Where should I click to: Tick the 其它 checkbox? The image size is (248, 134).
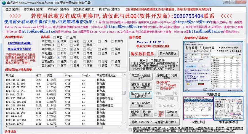pos(54,37)
